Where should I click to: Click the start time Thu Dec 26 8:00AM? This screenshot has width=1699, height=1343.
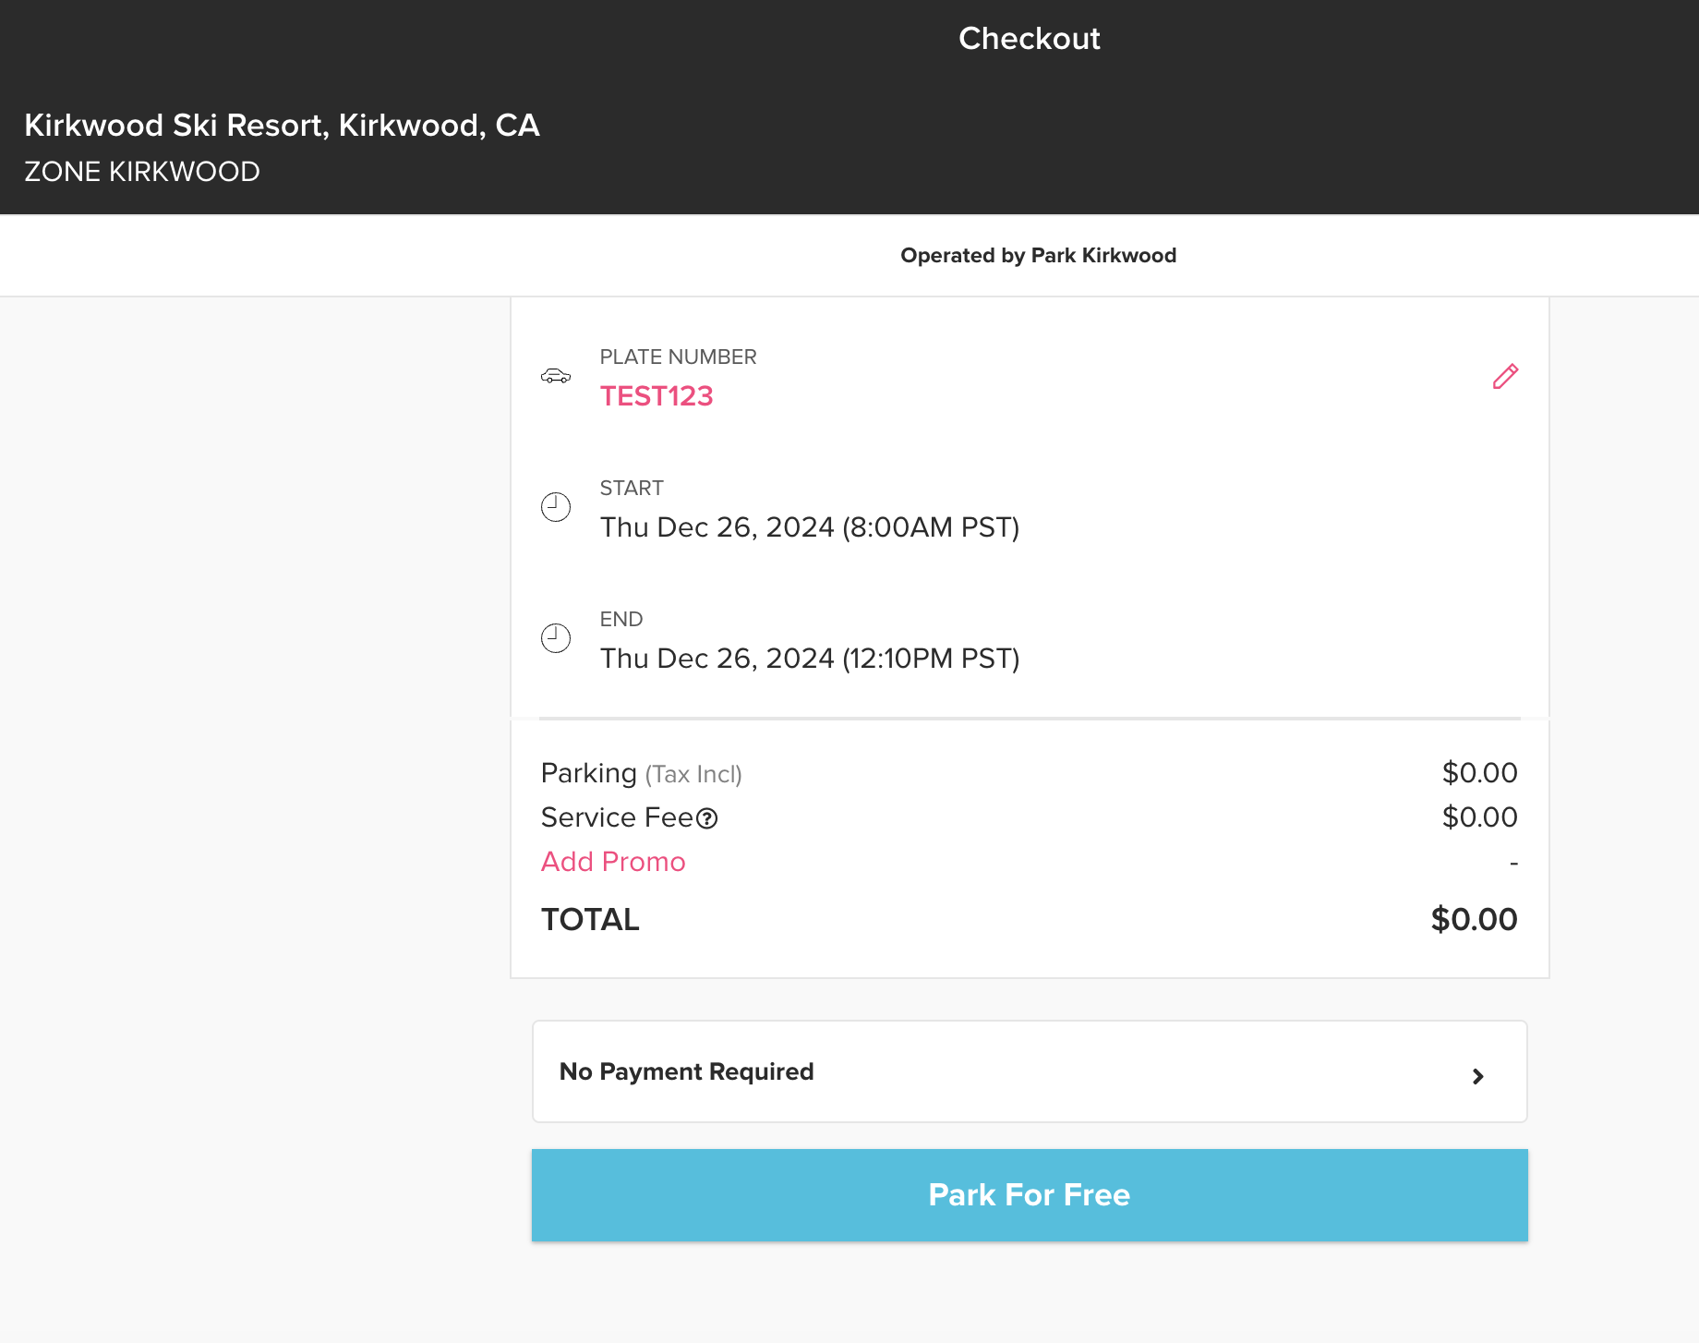tap(810, 527)
